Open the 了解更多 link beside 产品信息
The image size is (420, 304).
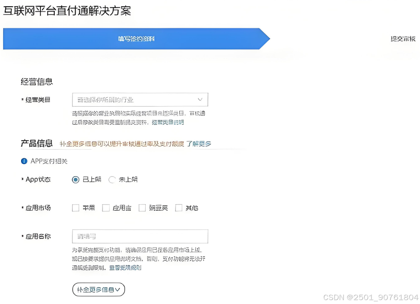pos(199,144)
